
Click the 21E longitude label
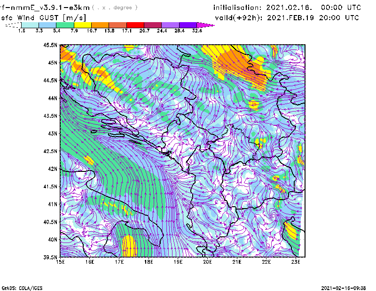[x=237, y=262]
